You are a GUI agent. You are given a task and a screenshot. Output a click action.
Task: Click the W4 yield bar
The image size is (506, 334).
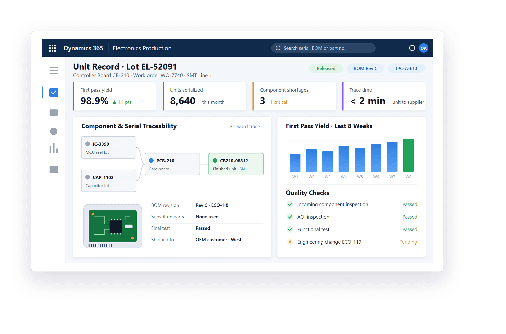point(344,159)
